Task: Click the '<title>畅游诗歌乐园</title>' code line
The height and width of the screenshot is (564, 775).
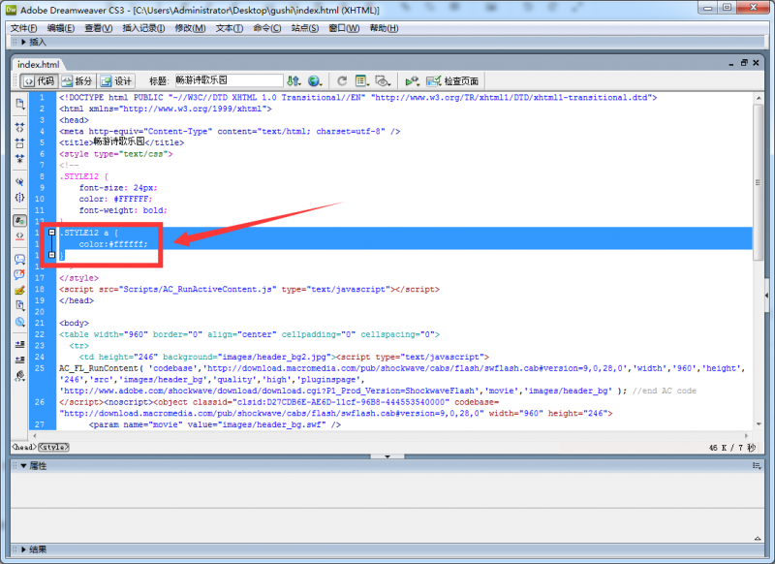Action: click(122, 141)
